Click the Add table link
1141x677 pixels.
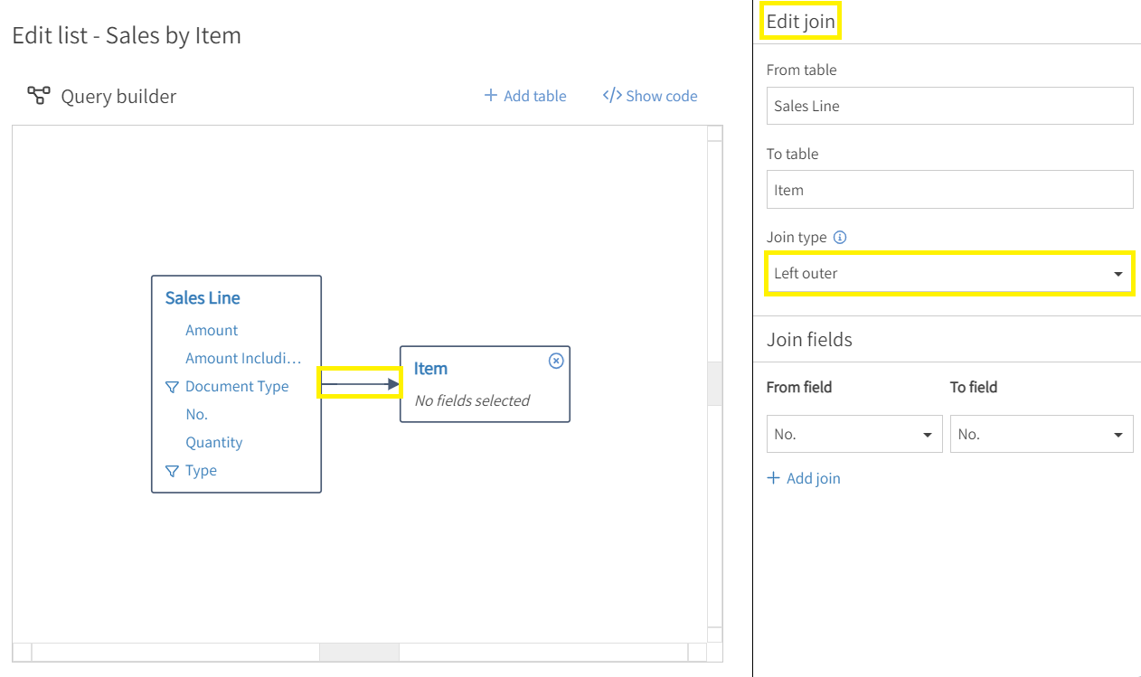525,96
